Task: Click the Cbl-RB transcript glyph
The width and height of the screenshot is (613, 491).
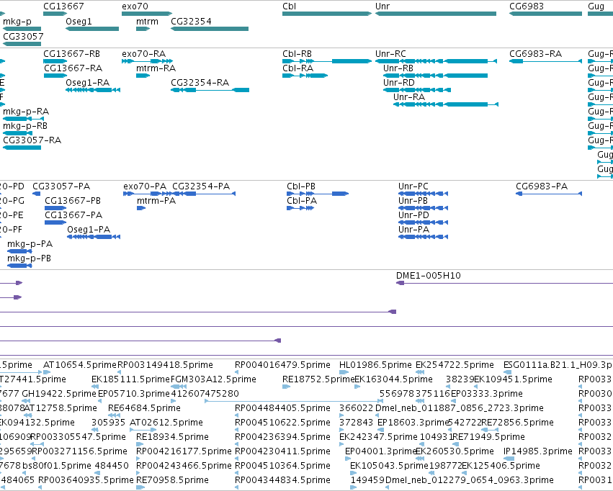Action: (x=327, y=61)
